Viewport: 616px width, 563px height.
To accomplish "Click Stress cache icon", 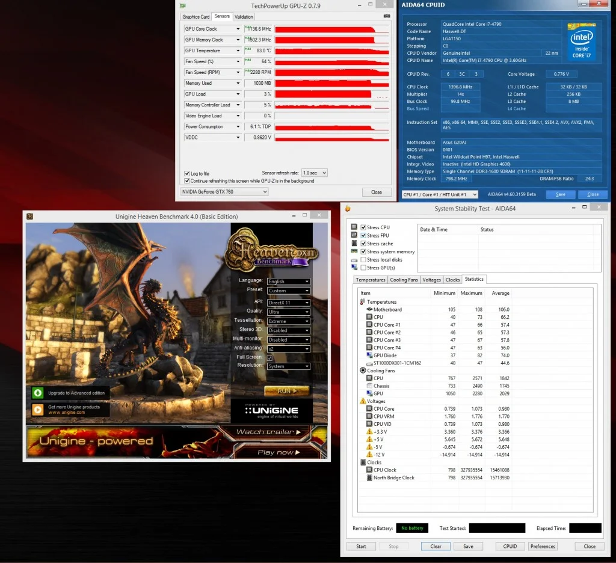I will pyautogui.click(x=354, y=243).
